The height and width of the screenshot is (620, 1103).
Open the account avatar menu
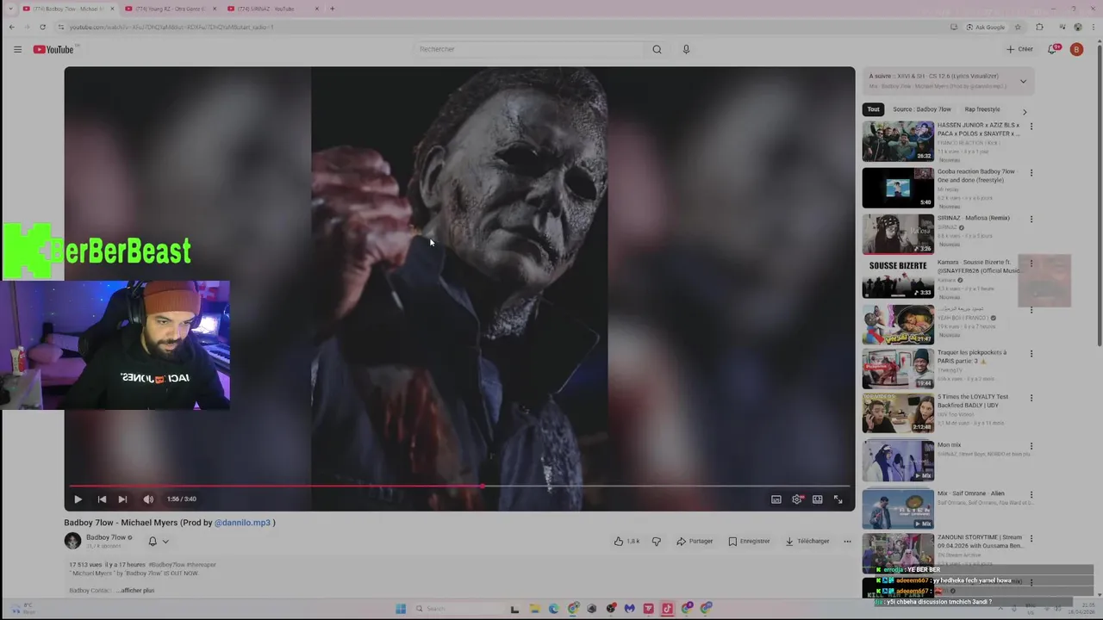click(x=1076, y=49)
